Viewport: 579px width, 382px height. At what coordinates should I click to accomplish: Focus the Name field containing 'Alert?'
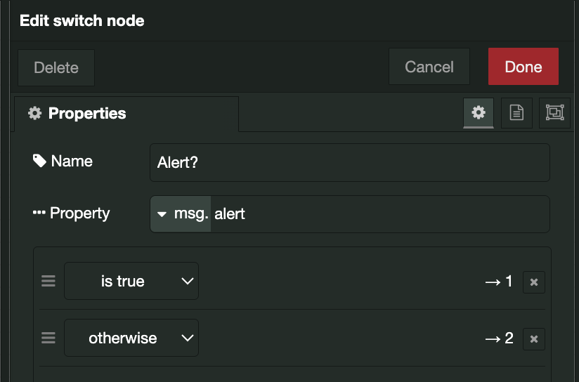[x=349, y=163]
